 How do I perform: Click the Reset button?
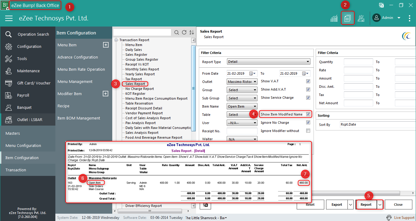[310, 205]
